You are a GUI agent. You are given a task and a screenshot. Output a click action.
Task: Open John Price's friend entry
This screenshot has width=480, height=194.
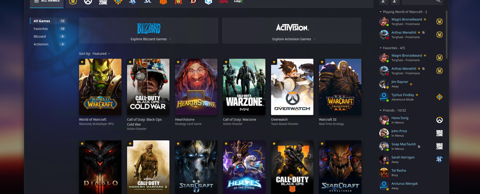click(x=411, y=133)
